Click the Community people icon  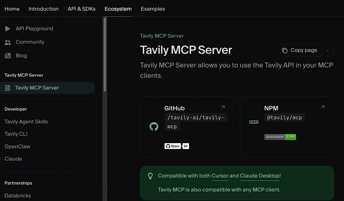[x=8, y=42]
